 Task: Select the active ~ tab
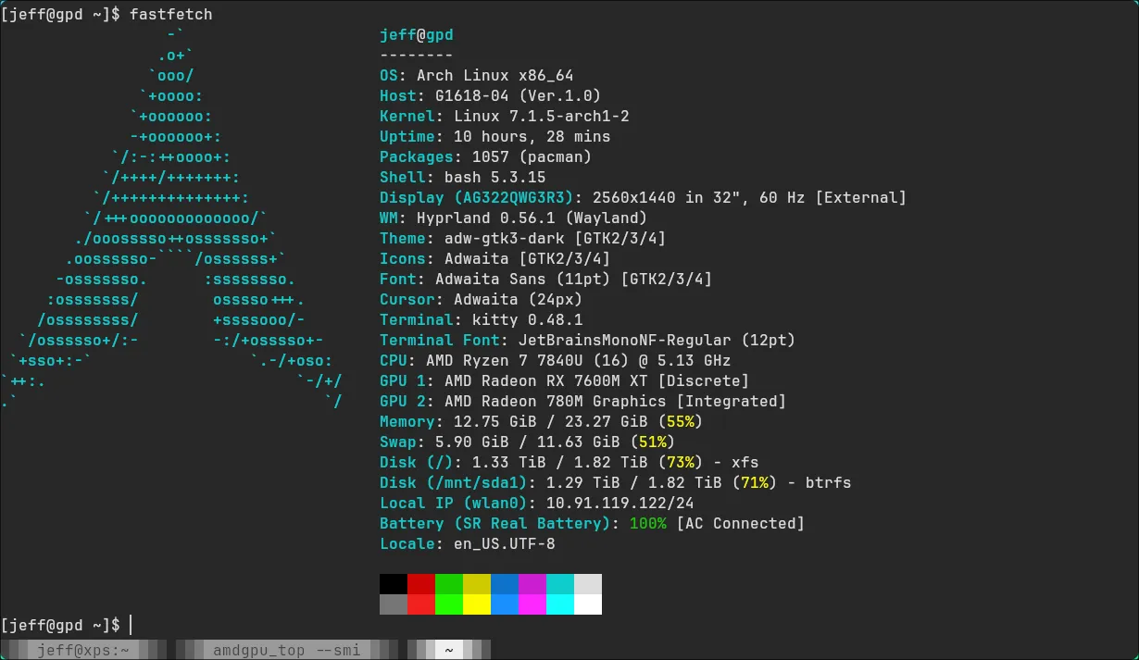(449, 650)
